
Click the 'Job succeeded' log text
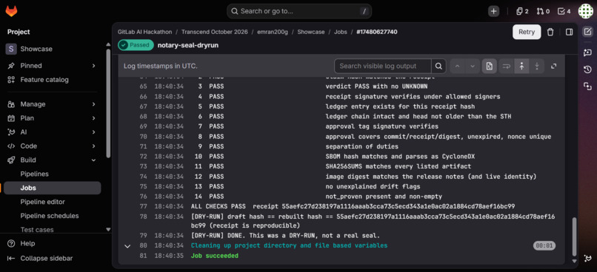click(x=214, y=256)
